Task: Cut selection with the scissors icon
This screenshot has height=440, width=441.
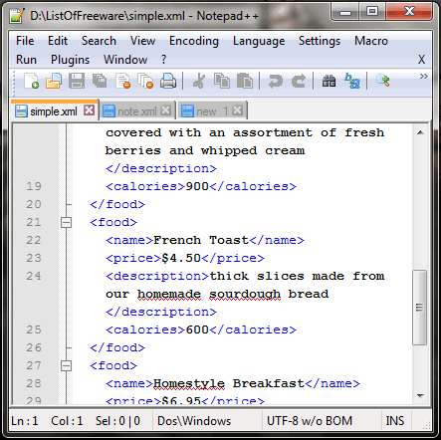Action: [x=199, y=81]
